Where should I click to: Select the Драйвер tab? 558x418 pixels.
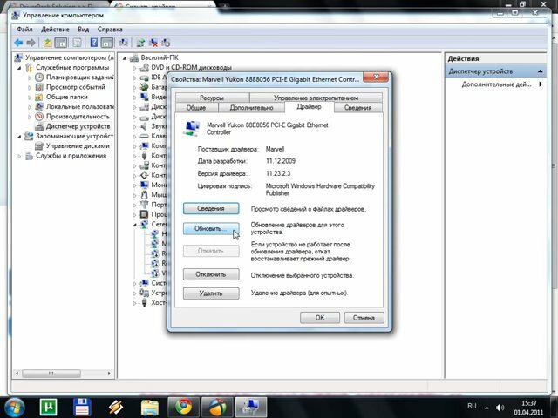tap(309, 106)
